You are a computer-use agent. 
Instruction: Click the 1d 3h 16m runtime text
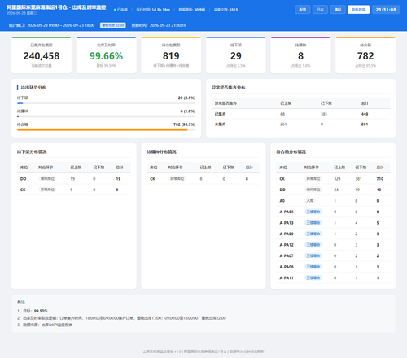tap(161, 10)
